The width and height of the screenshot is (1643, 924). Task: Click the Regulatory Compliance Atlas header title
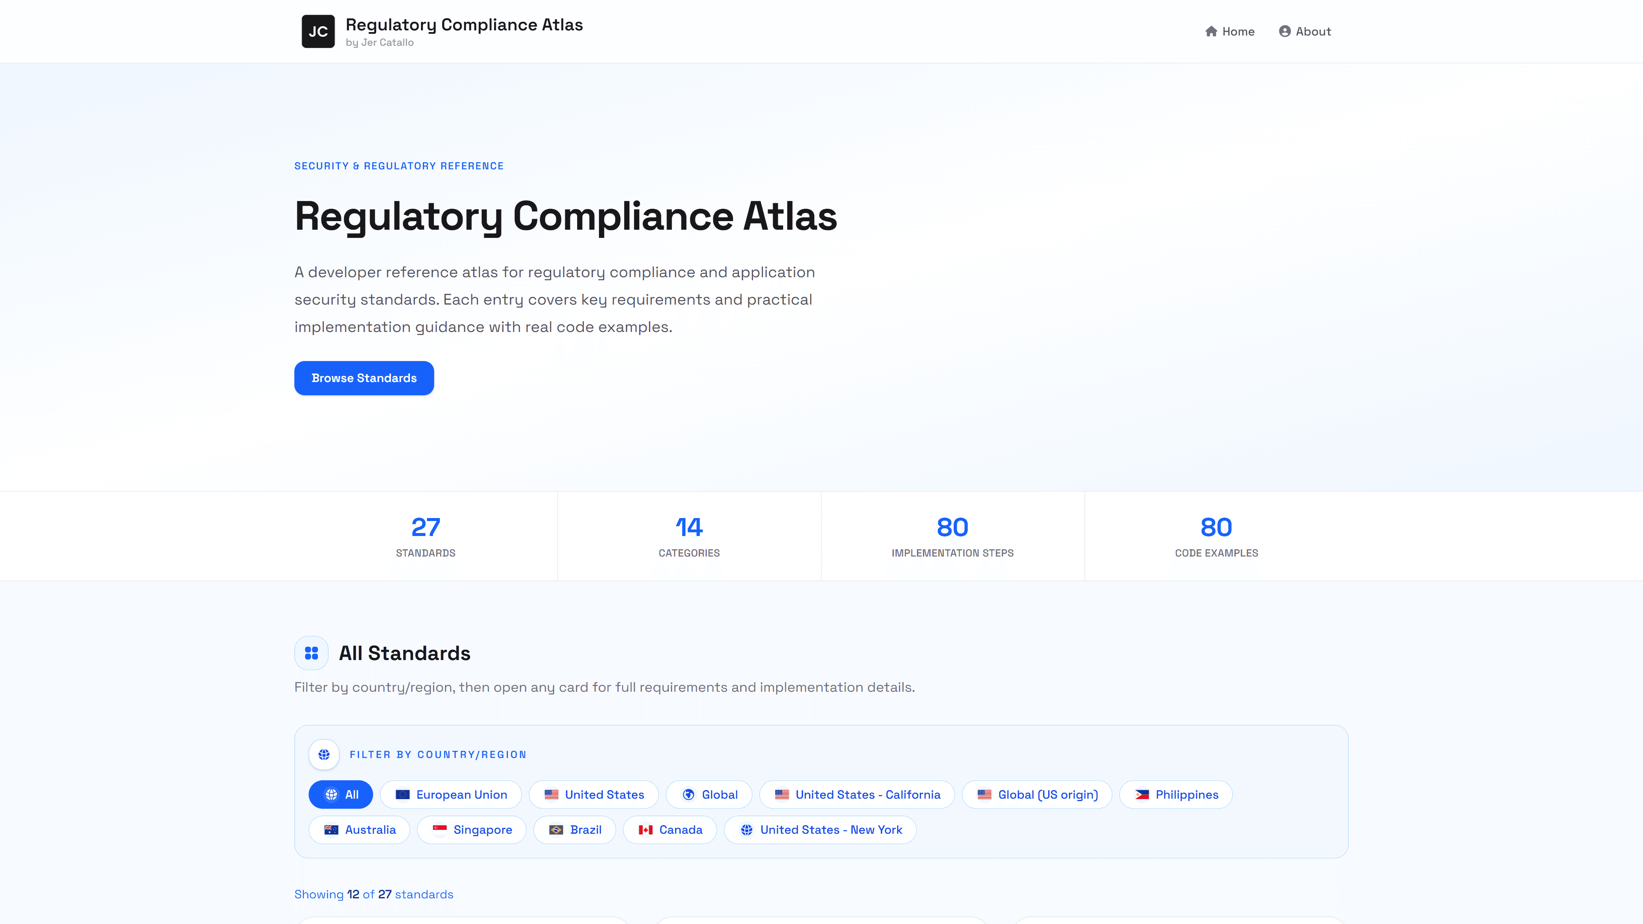tap(464, 24)
